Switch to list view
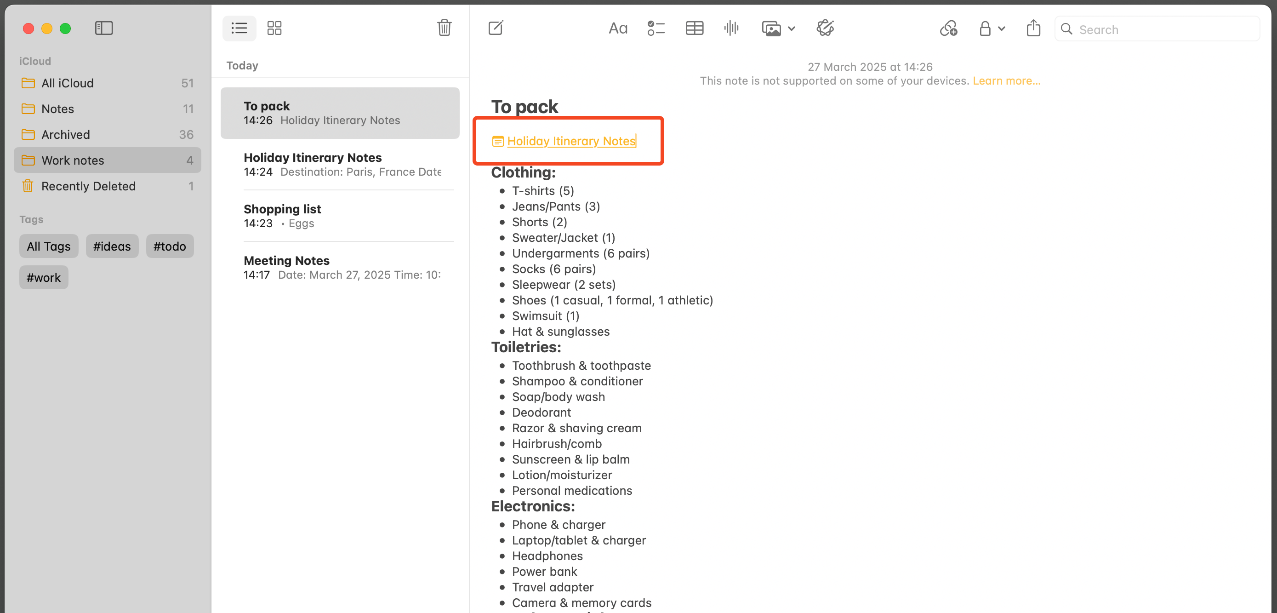The height and width of the screenshot is (613, 1277). 239,28
